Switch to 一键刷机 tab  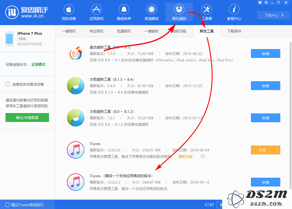point(69,31)
